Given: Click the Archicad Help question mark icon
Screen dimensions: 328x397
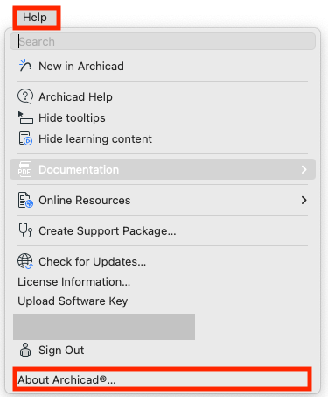Looking at the screenshot, I should (x=25, y=96).
